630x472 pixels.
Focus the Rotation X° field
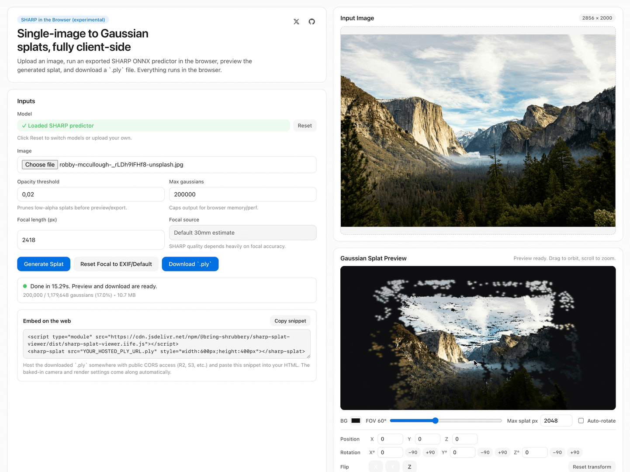tap(390, 452)
